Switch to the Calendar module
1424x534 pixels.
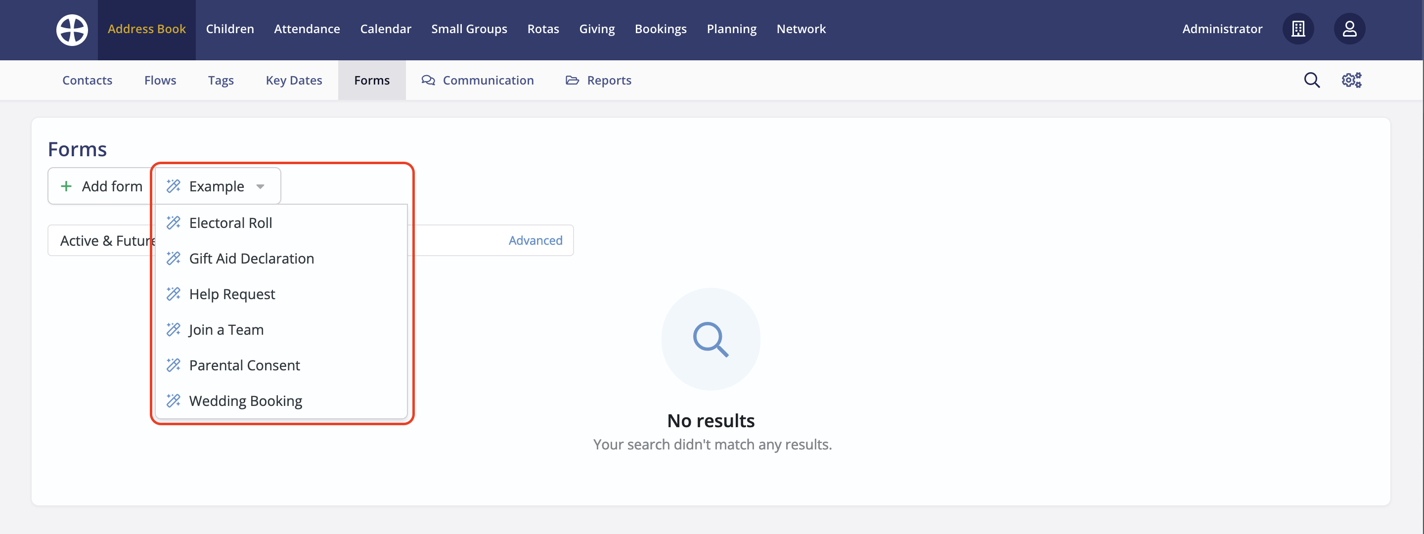[x=385, y=29]
